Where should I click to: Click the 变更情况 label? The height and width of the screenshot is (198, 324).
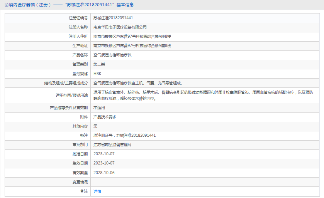click(80, 182)
